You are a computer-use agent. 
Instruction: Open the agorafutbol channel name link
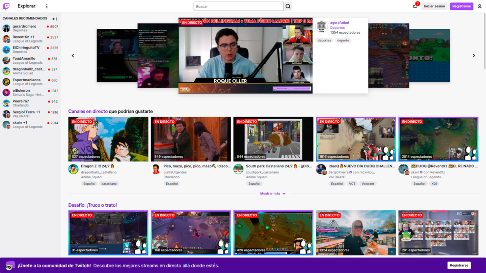coord(340,23)
